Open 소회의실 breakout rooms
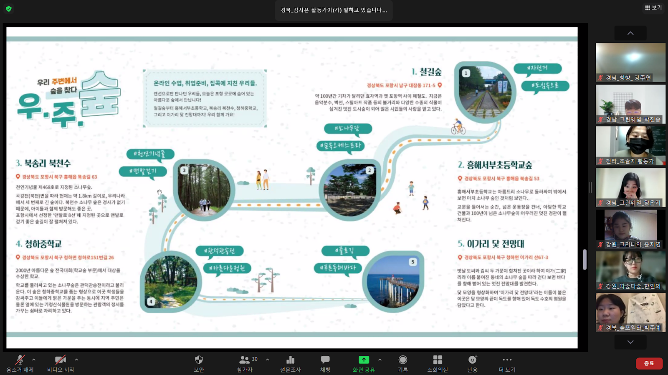The width and height of the screenshot is (668, 375). click(x=438, y=363)
